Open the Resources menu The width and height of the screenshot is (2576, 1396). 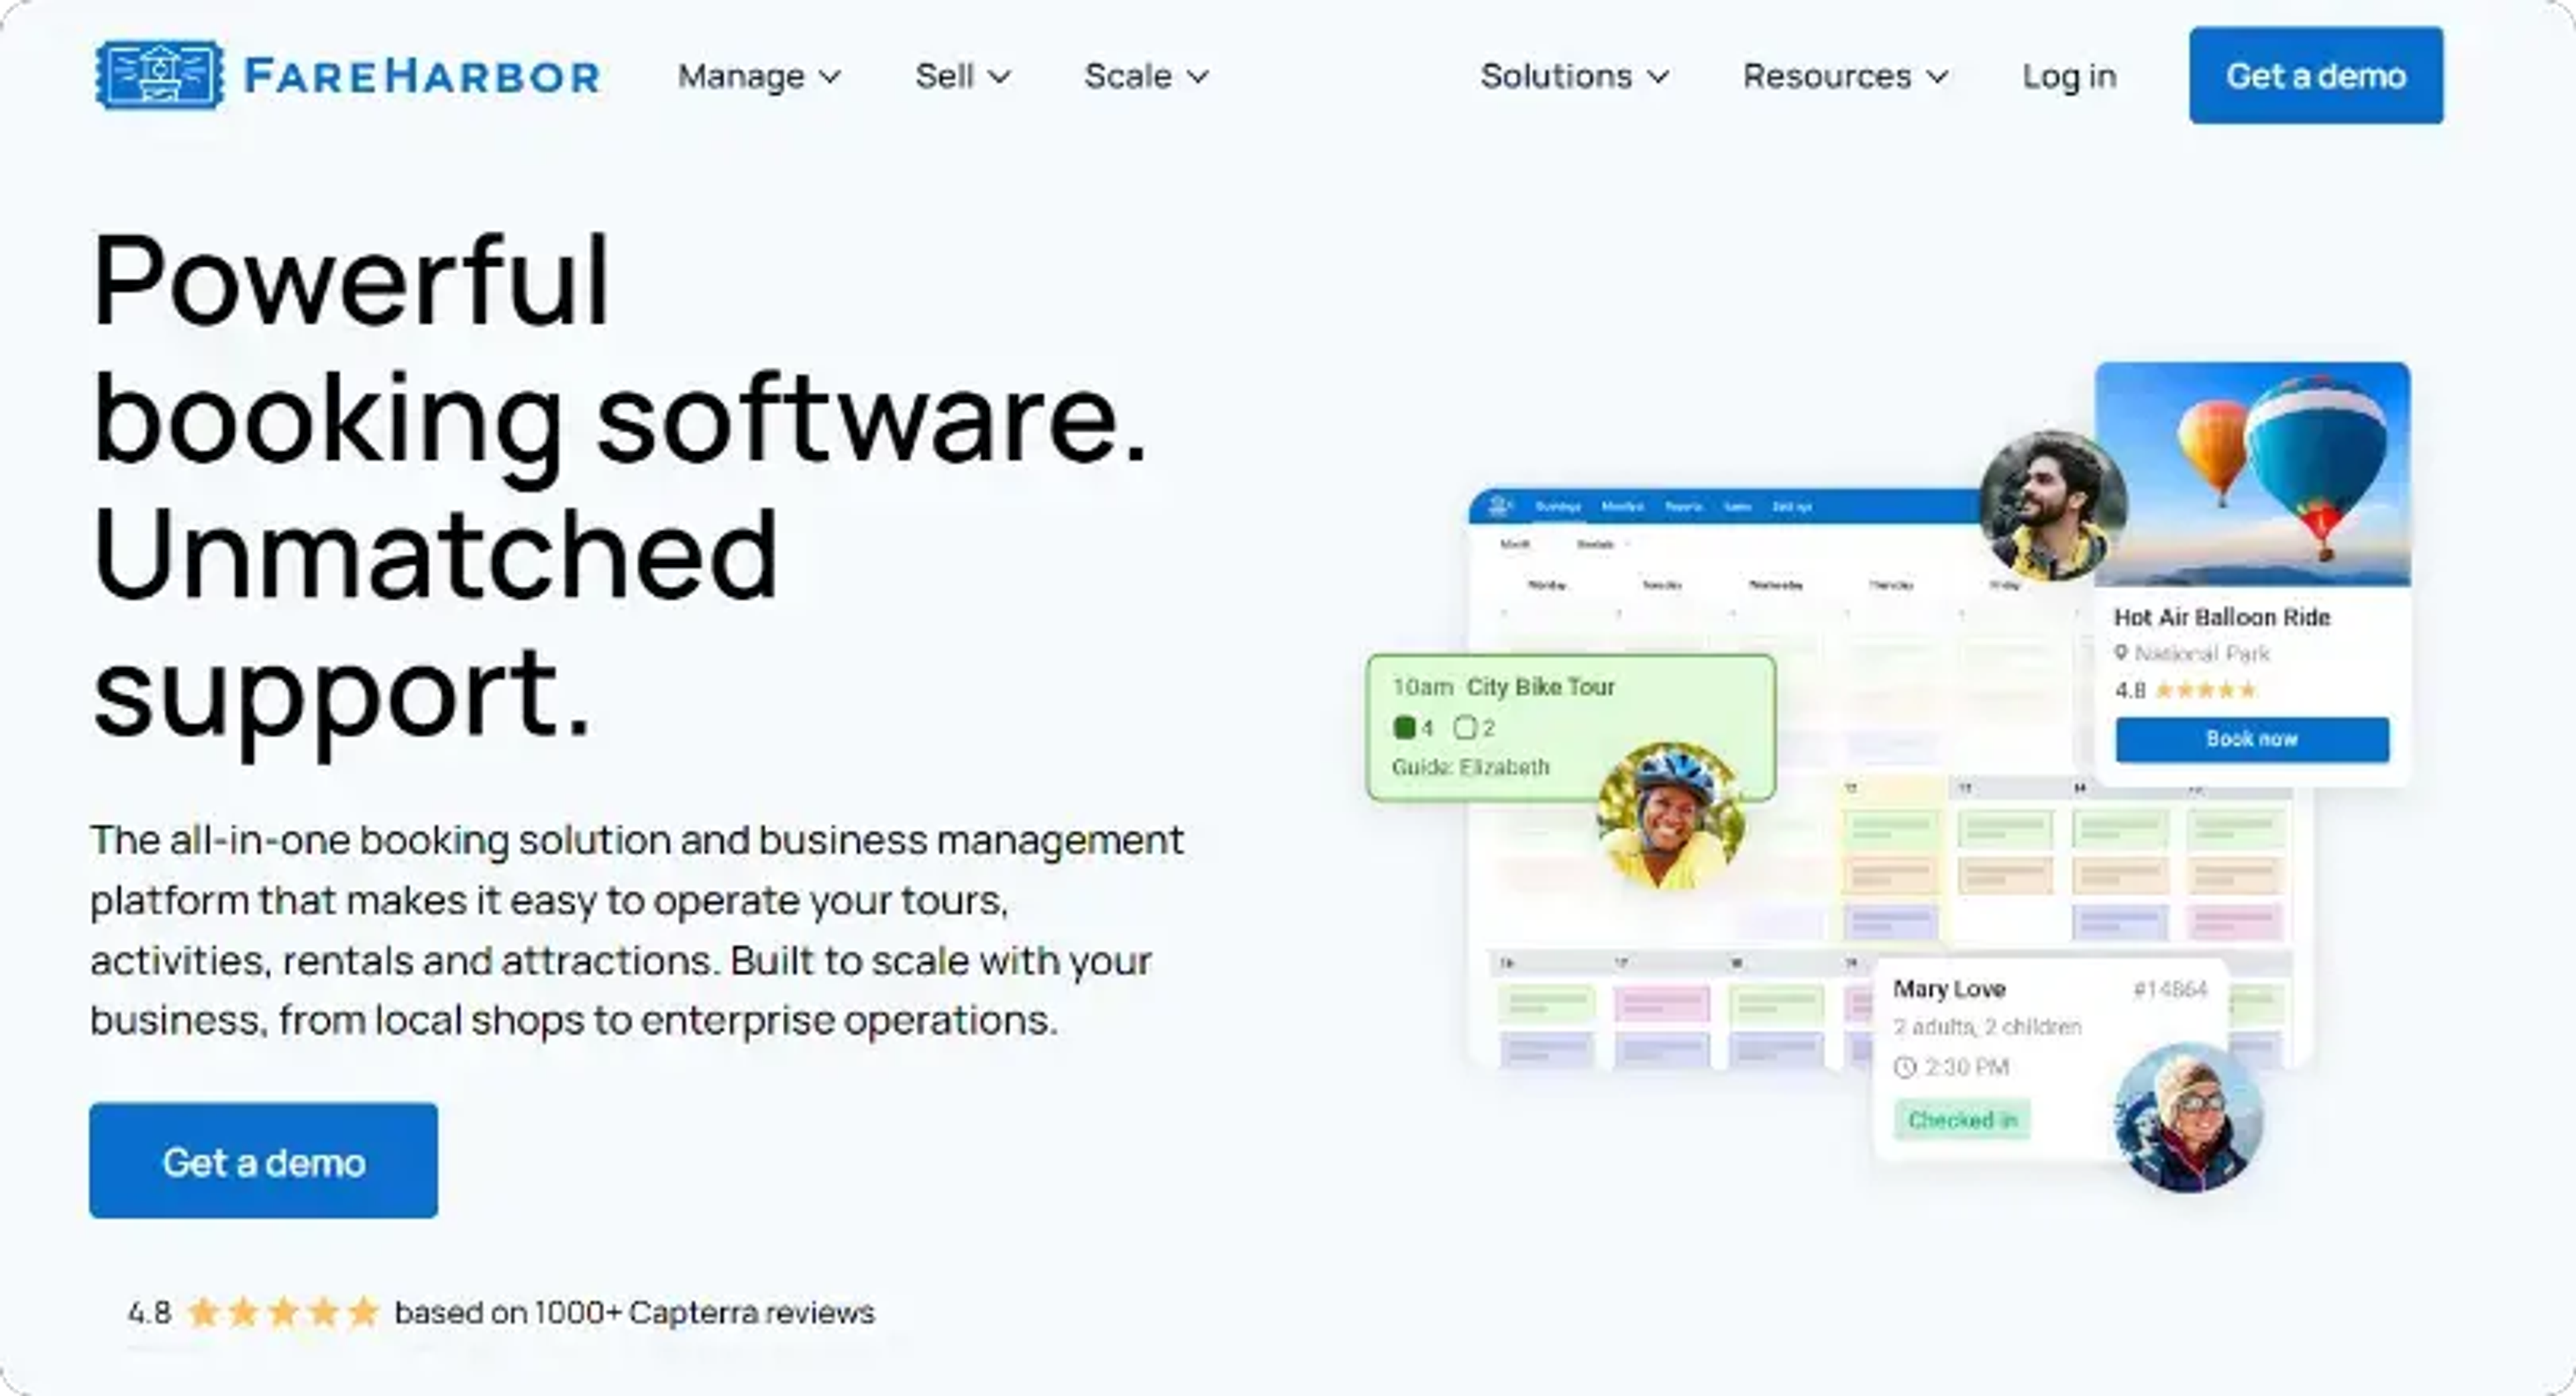pos(1846,76)
